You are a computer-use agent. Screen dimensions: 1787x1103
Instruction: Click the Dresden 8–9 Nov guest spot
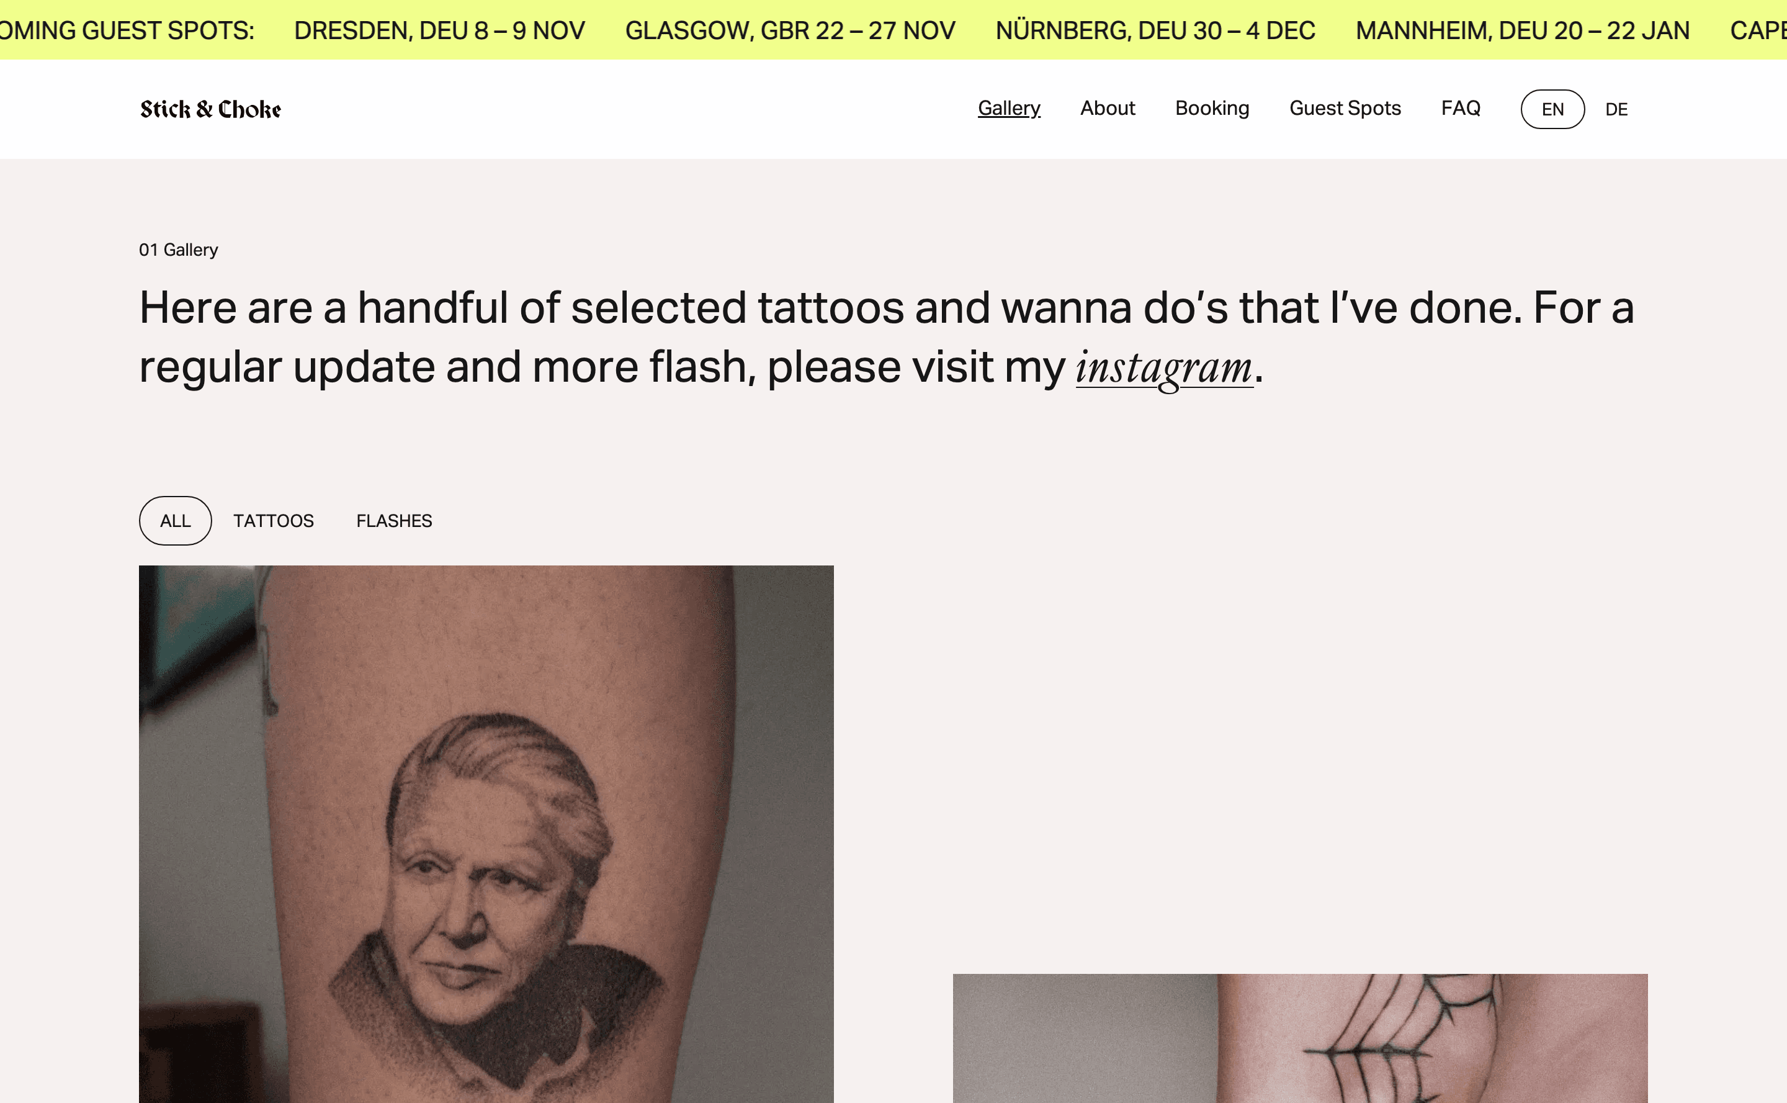pyautogui.click(x=440, y=30)
